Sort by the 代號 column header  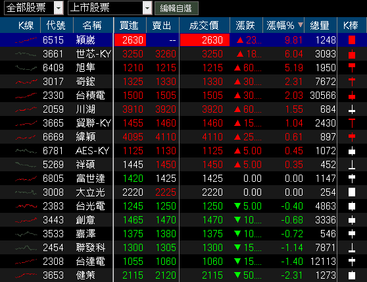click(56, 25)
